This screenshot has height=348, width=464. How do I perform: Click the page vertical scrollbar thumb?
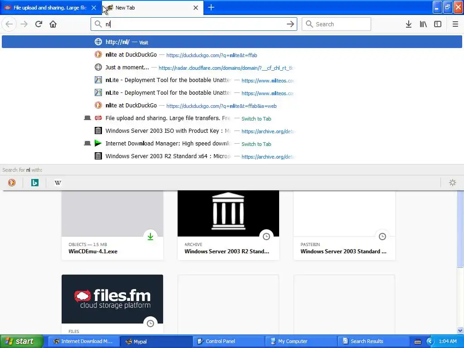coord(460,228)
